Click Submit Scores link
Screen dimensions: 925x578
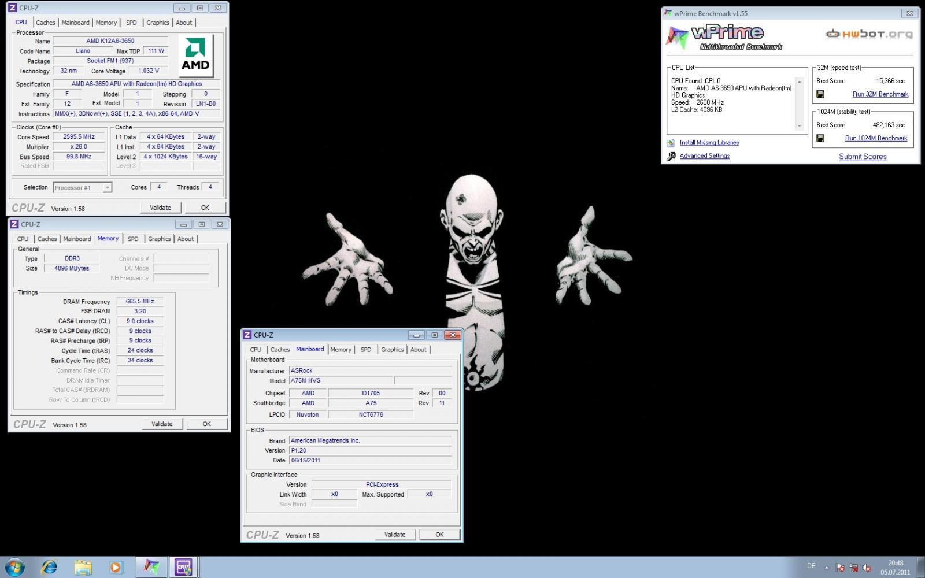863,157
